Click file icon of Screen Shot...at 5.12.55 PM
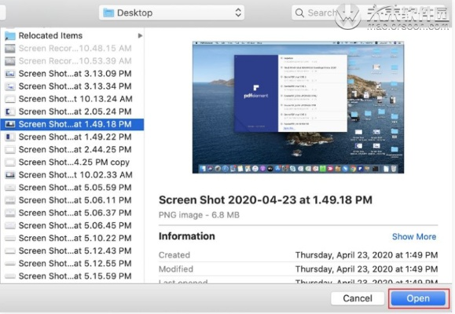 tap(10, 264)
